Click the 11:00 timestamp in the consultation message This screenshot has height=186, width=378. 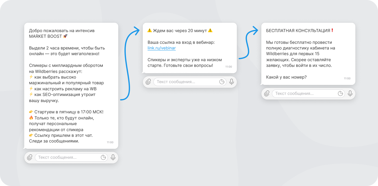click(x=347, y=78)
